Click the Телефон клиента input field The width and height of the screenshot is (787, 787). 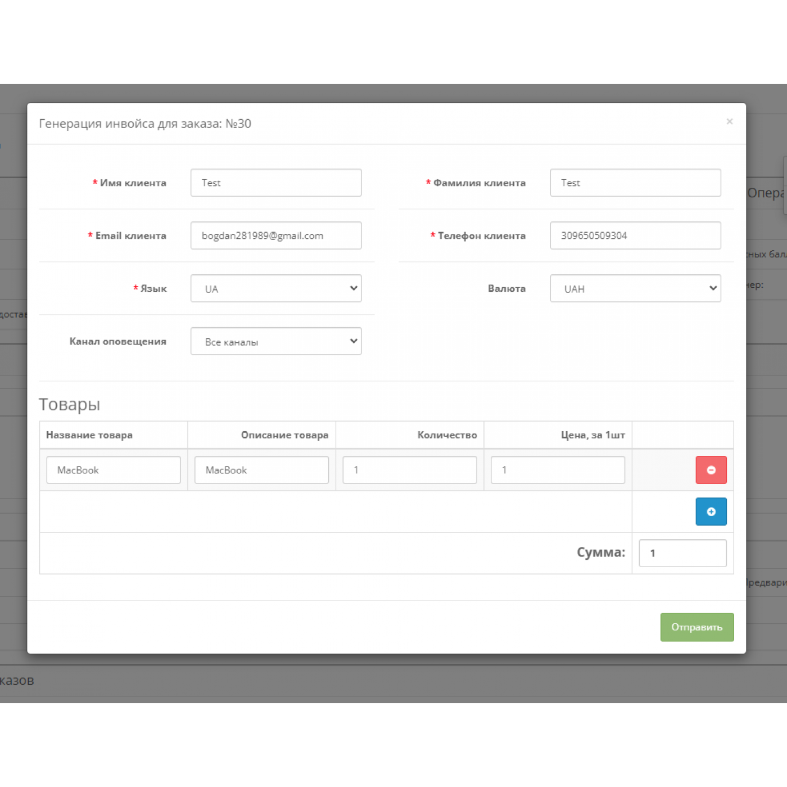click(x=635, y=236)
